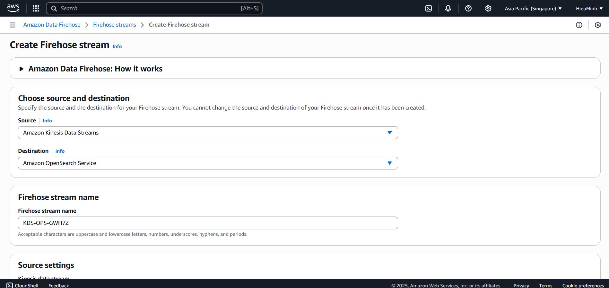Image resolution: width=609 pixels, height=288 pixels.
Task: Open the HieuMinh account menu
Action: click(589, 9)
